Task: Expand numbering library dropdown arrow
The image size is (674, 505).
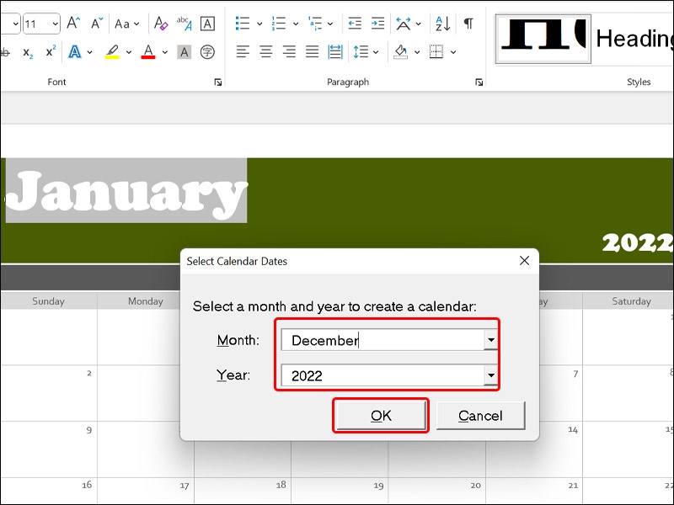Action: (x=296, y=24)
